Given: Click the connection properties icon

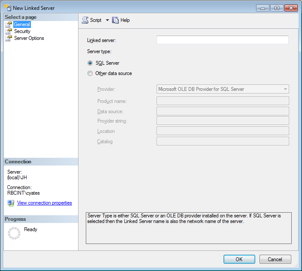Looking at the screenshot, I should [11, 203].
